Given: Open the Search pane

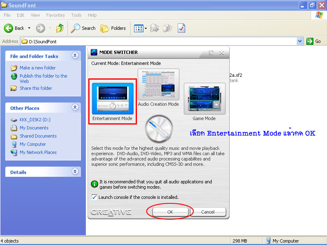Looking at the screenshot, I should click(x=83, y=28).
